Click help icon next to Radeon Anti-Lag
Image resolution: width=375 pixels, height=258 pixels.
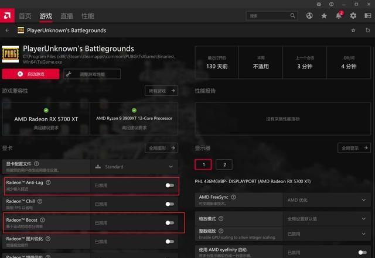click(x=48, y=183)
